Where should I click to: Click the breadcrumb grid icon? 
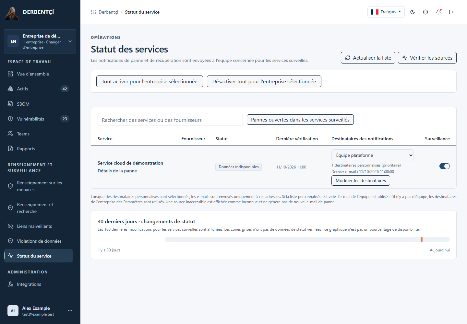(x=93, y=12)
